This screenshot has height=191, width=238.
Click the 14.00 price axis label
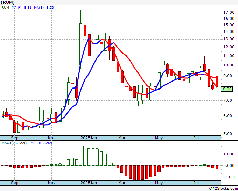tap(229, 32)
